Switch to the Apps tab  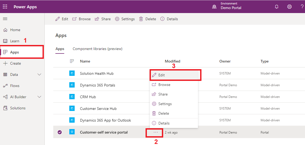(60, 49)
